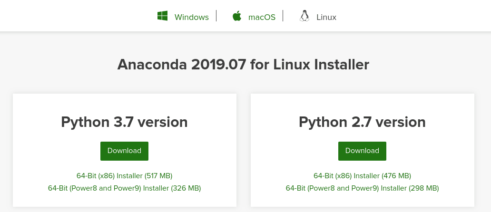Click the Python 2.7 version heading

point(362,122)
